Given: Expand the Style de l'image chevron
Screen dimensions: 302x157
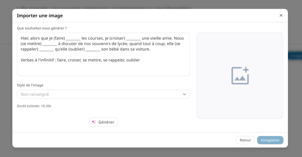Looking at the screenshot, I should (x=184, y=94).
